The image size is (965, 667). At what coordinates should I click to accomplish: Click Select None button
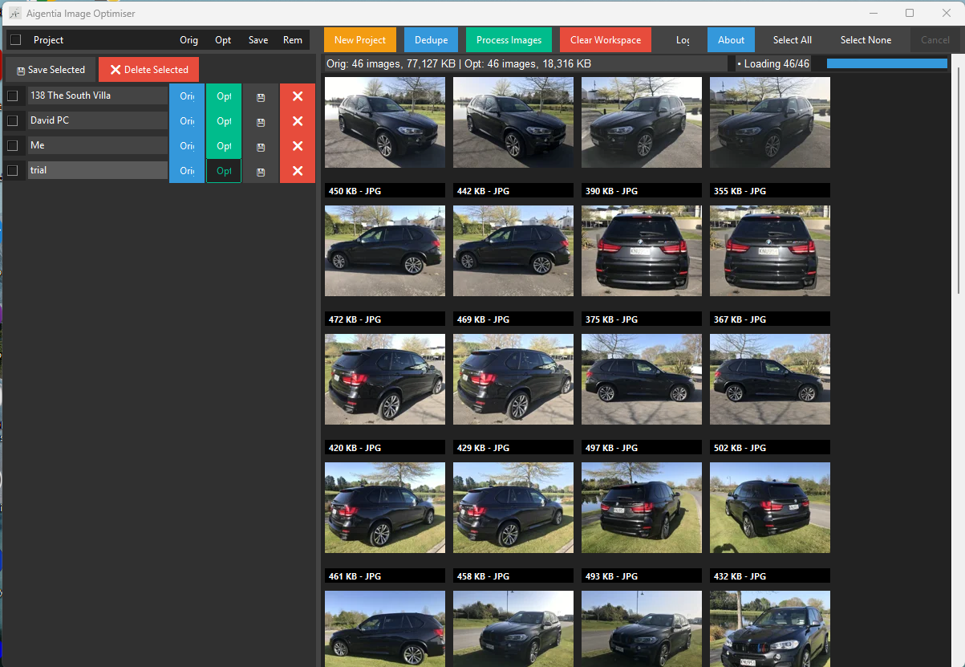866,40
